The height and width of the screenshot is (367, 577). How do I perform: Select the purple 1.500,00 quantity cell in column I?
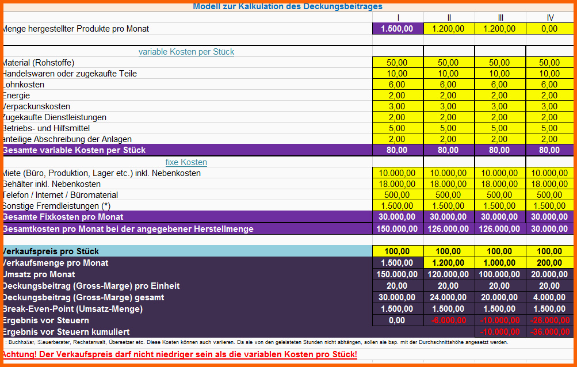pos(398,29)
